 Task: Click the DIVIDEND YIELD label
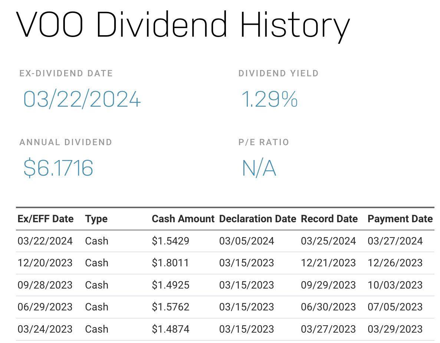coord(278,73)
